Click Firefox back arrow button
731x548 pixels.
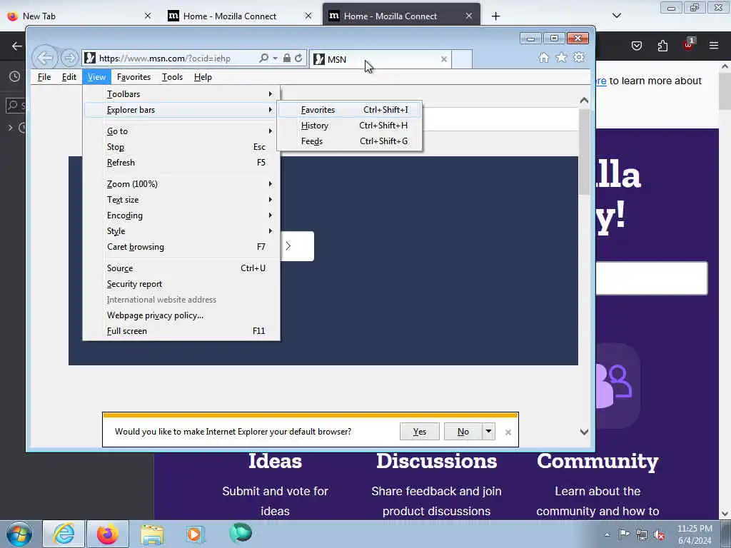point(17,46)
